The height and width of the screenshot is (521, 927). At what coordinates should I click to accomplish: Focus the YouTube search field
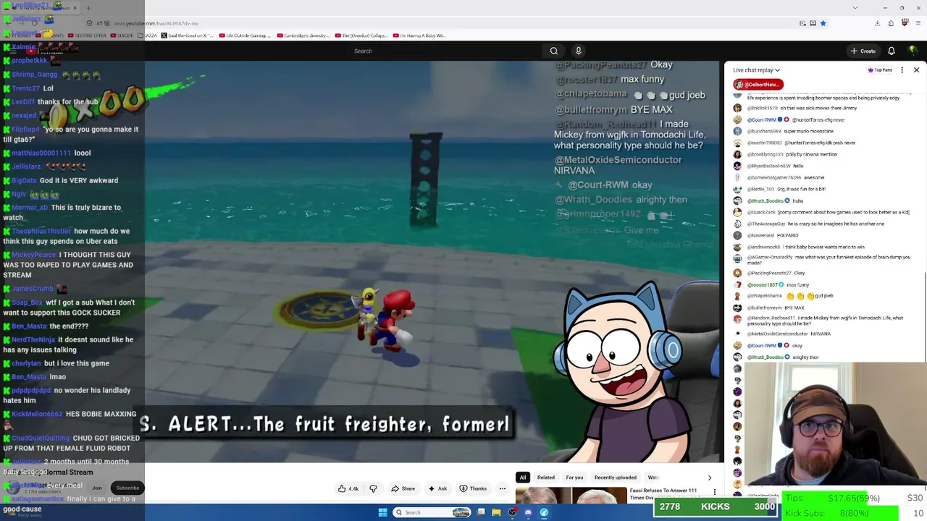click(445, 51)
